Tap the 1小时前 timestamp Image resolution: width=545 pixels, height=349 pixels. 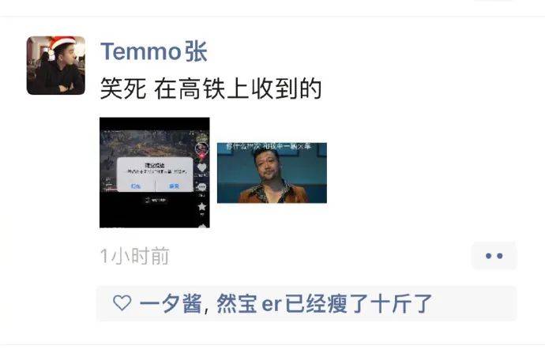coord(134,256)
